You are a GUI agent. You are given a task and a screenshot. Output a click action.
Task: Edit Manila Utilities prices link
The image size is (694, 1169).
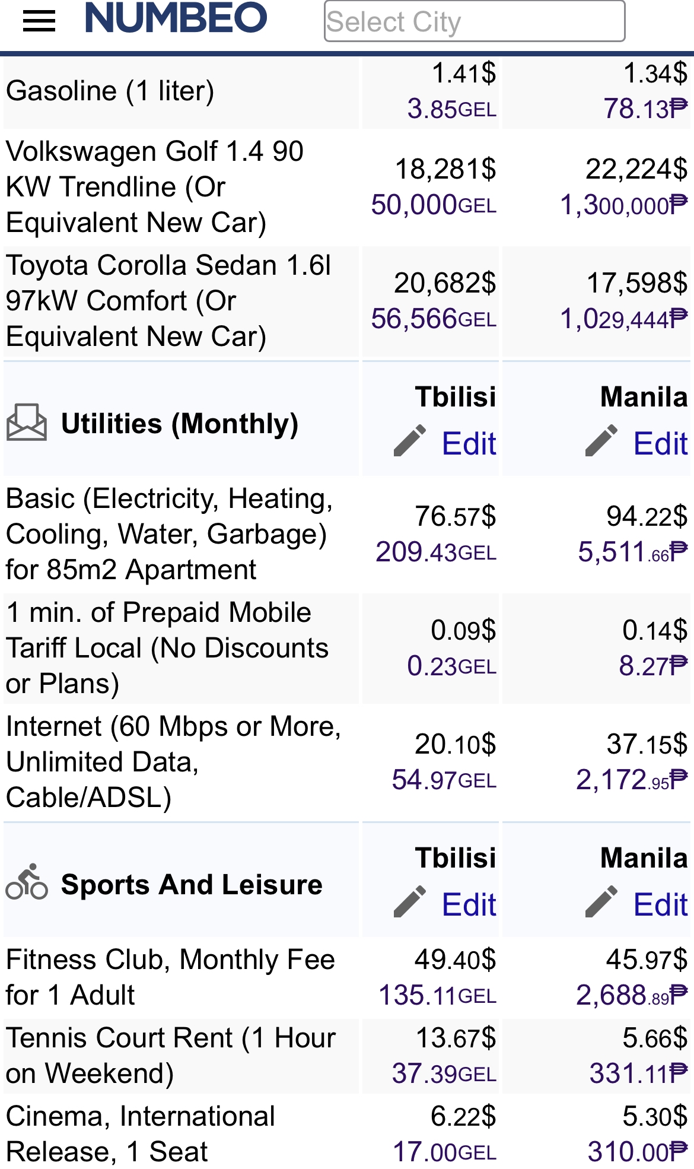[x=660, y=444]
